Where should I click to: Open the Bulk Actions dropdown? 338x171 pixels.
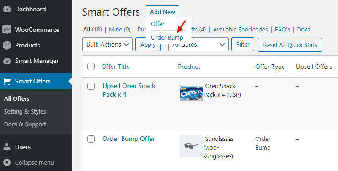pyautogui.click(x=107, y=45)
